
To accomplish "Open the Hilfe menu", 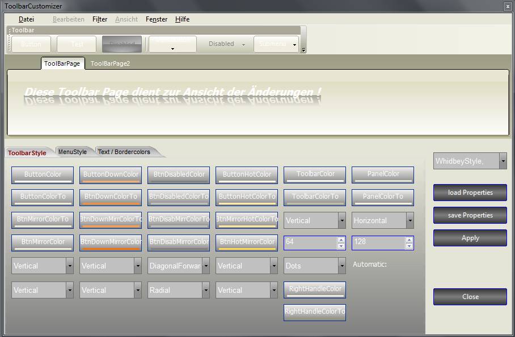I will 182,19.
